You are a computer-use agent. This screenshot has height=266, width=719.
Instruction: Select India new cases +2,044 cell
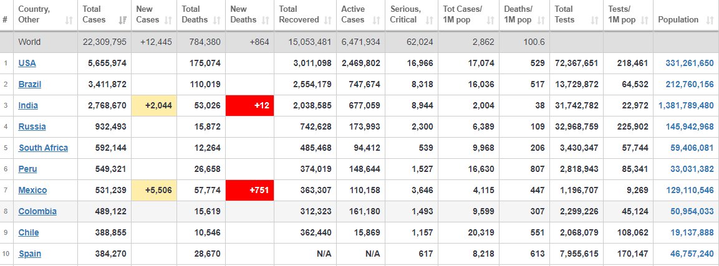coord(153,106)
